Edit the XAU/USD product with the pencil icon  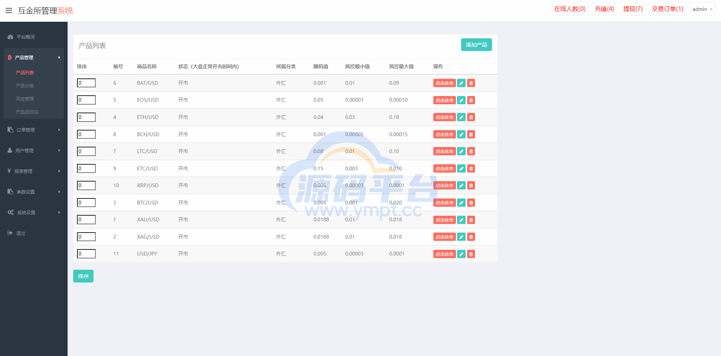click(462, 220)
